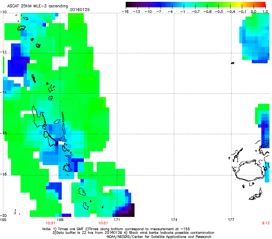Click the red "10:51" label nearest 168
272x239 pixels.
click(x=50, y=223)
